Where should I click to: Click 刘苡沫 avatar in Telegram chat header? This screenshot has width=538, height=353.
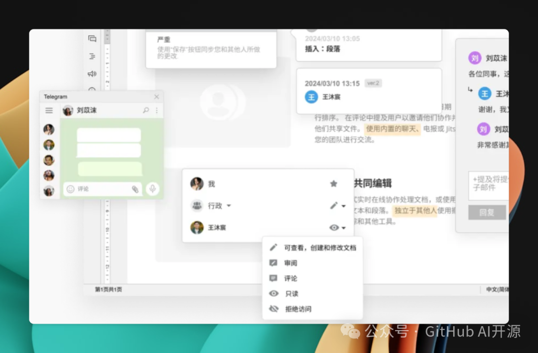68,110
